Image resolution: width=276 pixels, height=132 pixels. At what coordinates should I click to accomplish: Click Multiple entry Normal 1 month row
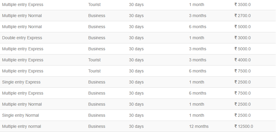(138, 104)
